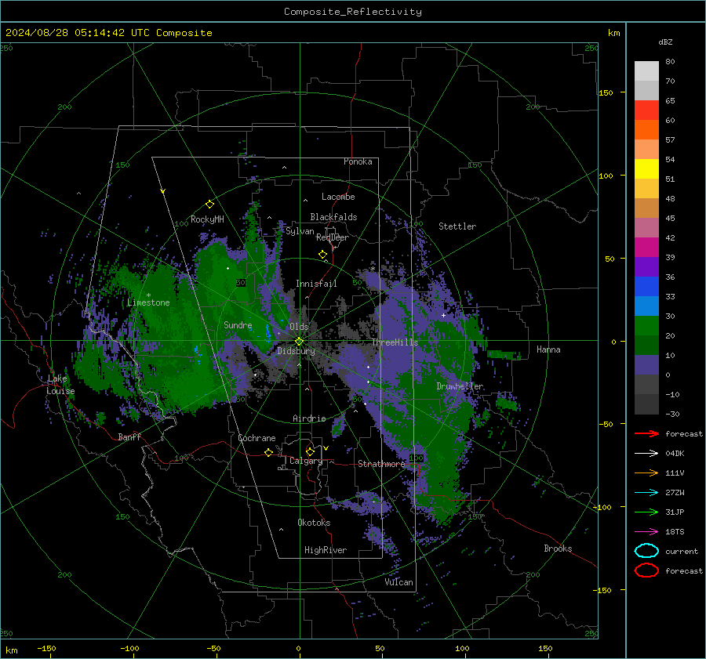This screenshot has height=659, width=706.
Task: Click the red forecast arrow in the legend
Action: pyautogui.click(x=646, y=433)
